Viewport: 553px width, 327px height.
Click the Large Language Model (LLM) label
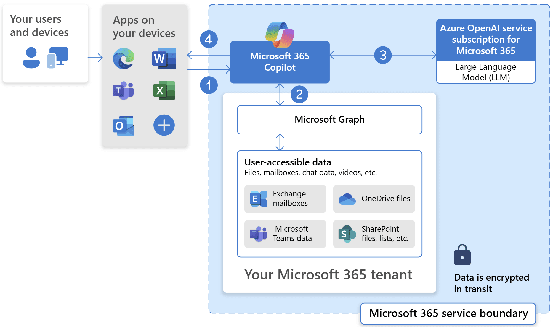pyautogui.click(x=486, y=72)
